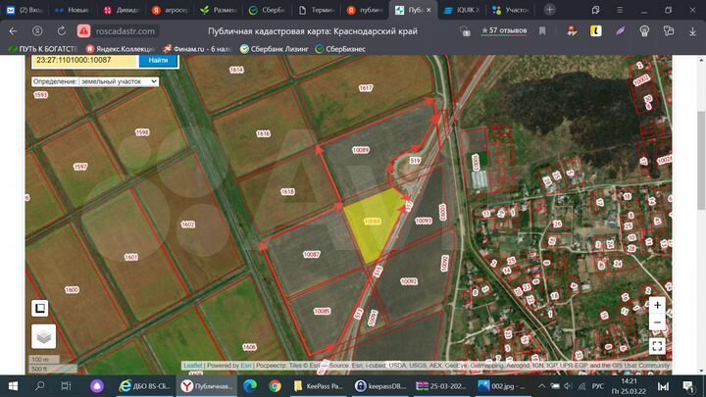706x397 pixels.
Task: Zoom out of the cadastral map
Action: tap(657, 323)
